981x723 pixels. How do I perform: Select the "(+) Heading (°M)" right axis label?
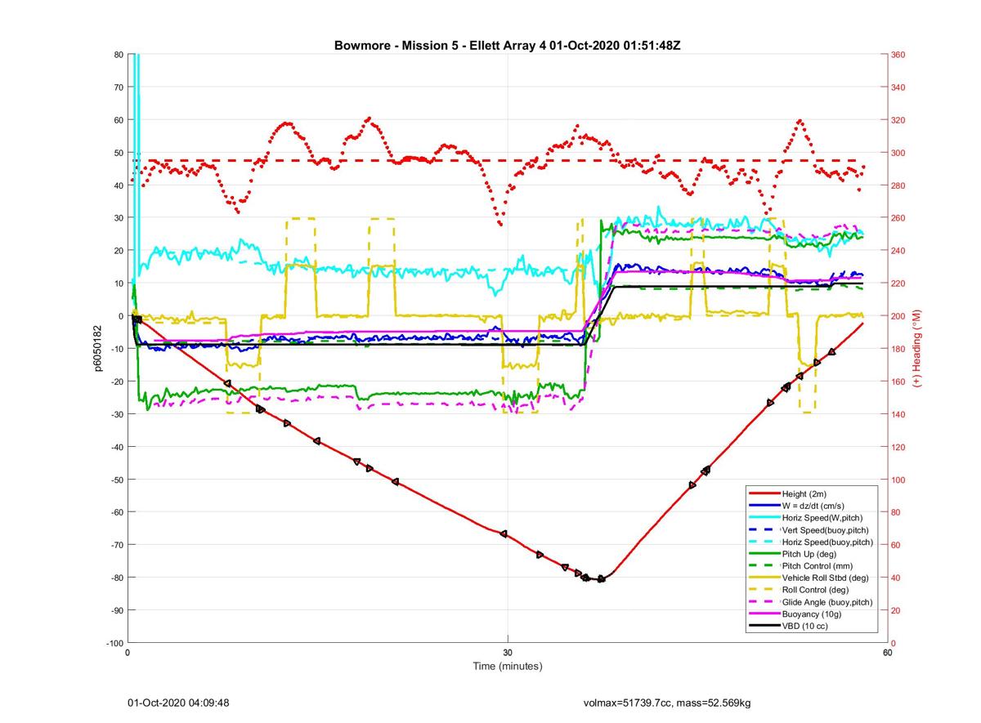pyautogui.click(x=917, y=349)
